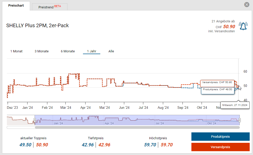The image size is (253, 155).
Task: Click the CHF 50.90 offer price
Action: click(x=229, y=27)
